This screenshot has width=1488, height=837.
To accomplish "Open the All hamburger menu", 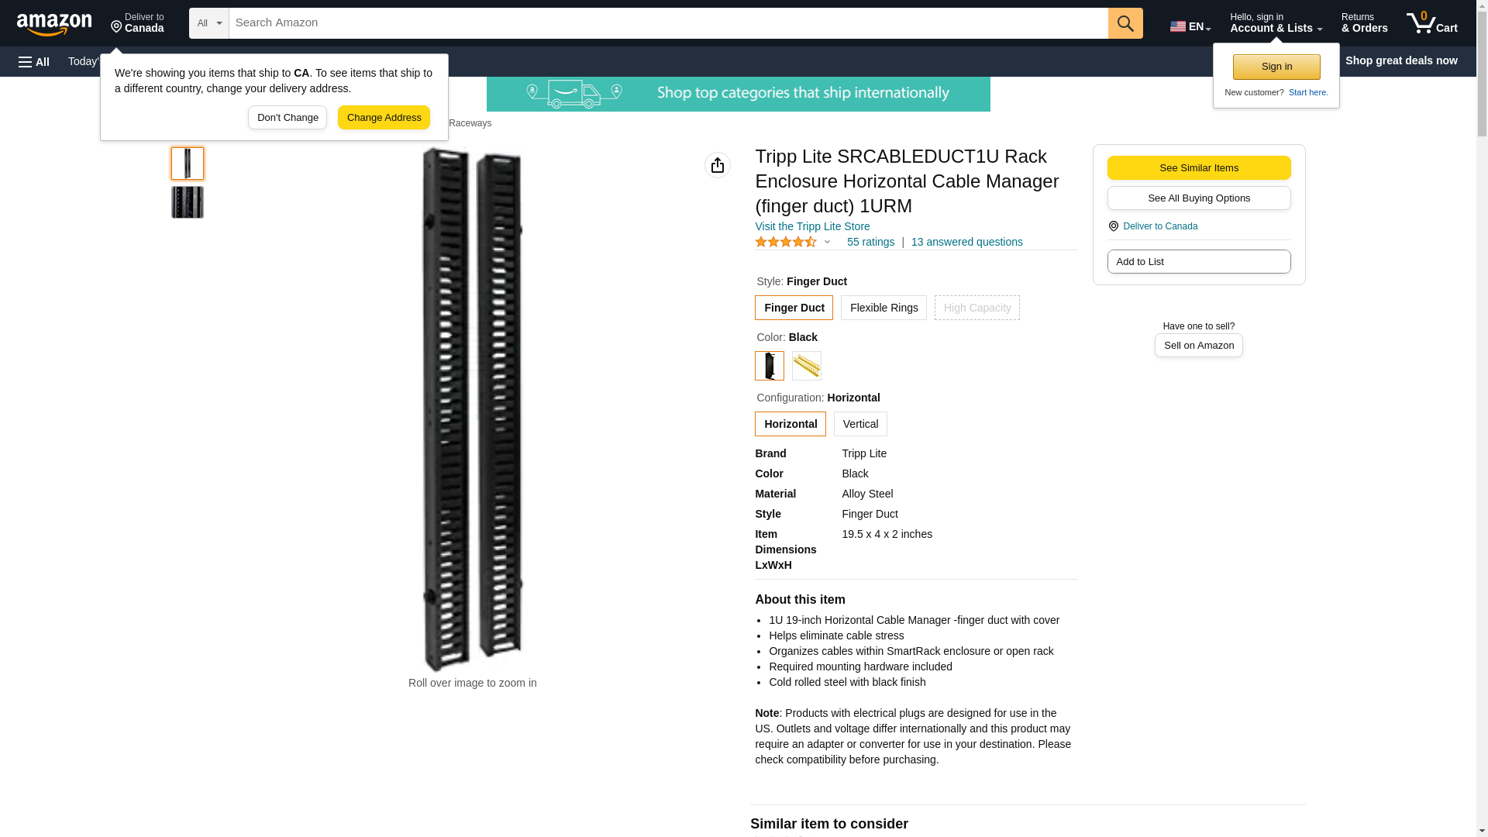I will pos(34,62).
